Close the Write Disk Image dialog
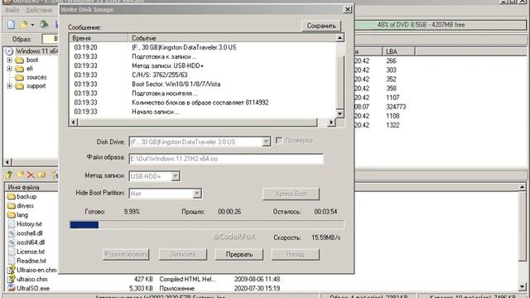This screenshot has height=298, width=530. pos(347,9)
